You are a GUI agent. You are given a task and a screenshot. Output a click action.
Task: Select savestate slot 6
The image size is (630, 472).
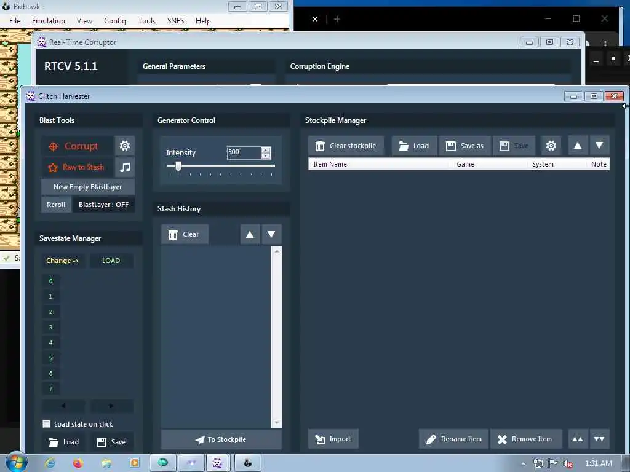pyautogui.click(x=50, y=374)
